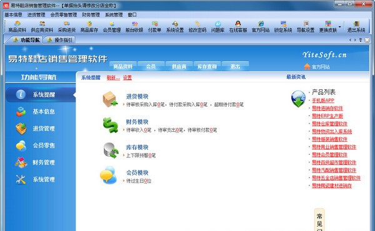375x231 pixels.
Task: Open the 系统管理 menu
Action: click(x=114, y=14)
